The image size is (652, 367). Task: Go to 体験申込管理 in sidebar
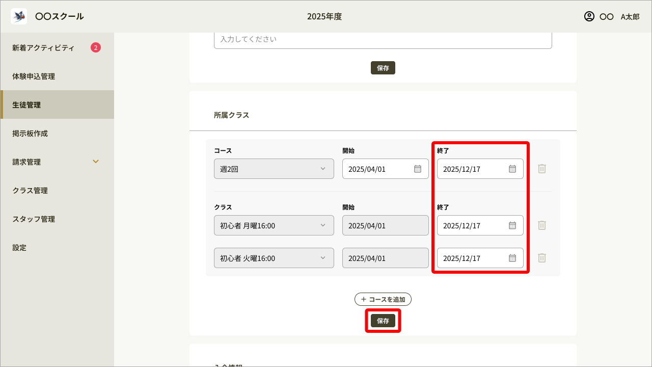(34, 76)
